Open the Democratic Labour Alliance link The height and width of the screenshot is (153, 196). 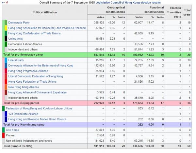tap(26, 44)
